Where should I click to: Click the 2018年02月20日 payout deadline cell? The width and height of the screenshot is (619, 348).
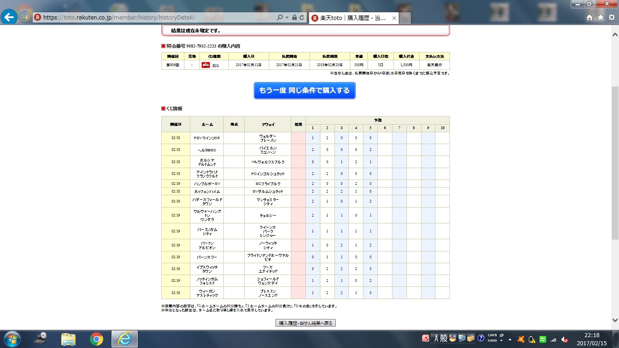(330, 65)
